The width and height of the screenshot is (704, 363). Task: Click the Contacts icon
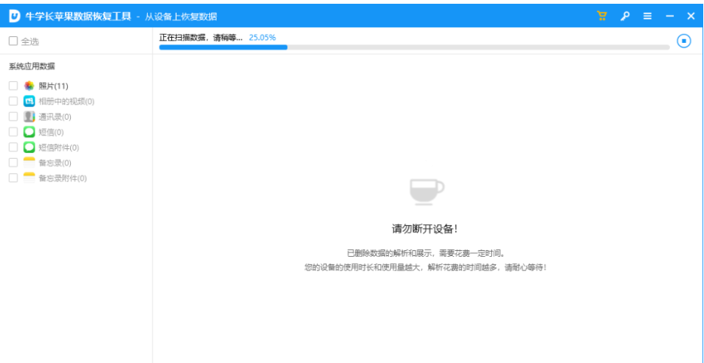pos(29,117)
